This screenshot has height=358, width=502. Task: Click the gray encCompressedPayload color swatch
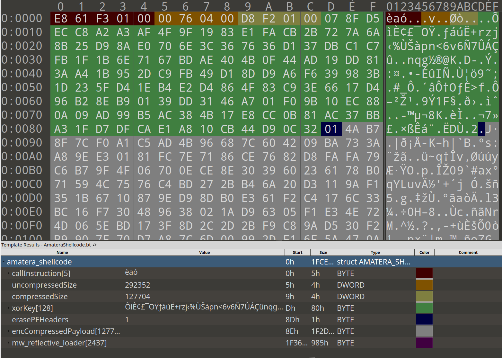pyautogui.click(x=424, y=331)
